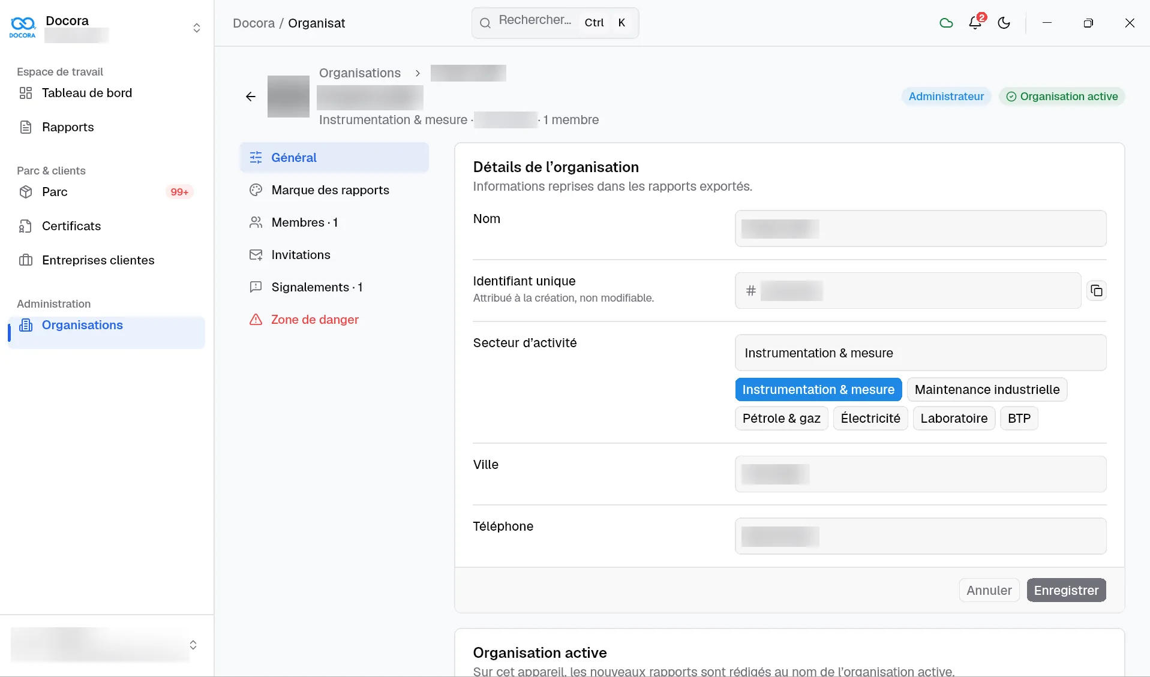Click the Zone de danger warning icon
This screenshot has height=677, width=1150.
tap(256, 320)
